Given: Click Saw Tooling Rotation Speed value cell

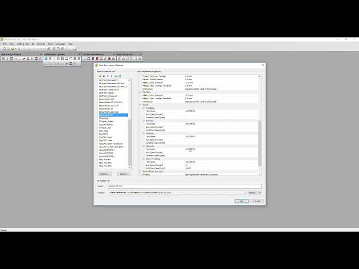Looking at the screenshot, I should click(221, 168).
